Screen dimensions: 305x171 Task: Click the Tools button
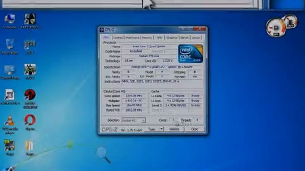click(x=152, y=129)
